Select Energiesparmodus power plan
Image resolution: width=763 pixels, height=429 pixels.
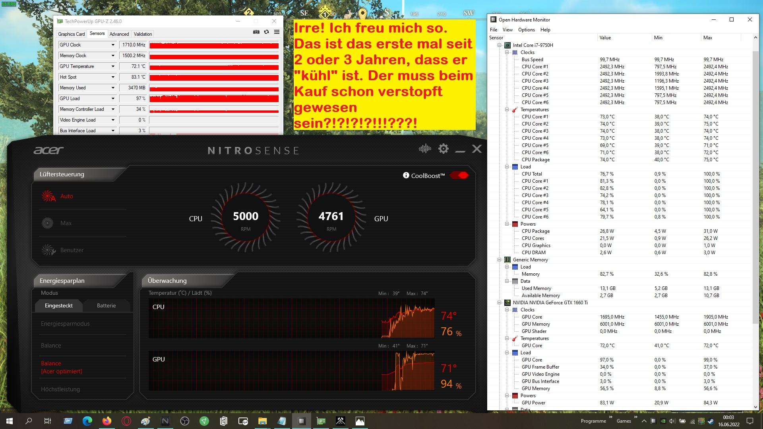(x=65, y=324)
